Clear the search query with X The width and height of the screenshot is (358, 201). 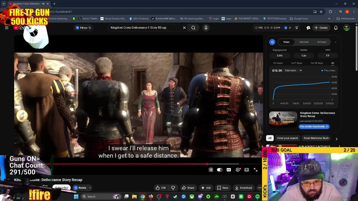coord(184,28)
